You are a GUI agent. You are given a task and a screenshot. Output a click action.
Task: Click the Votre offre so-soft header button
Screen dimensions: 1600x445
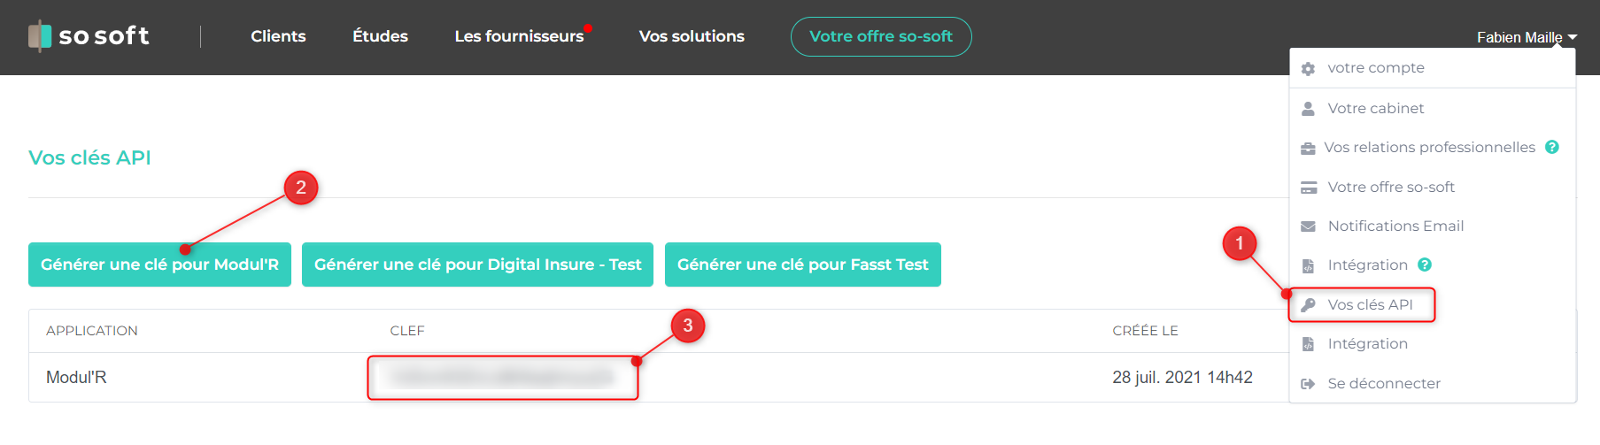coord(881,36)
